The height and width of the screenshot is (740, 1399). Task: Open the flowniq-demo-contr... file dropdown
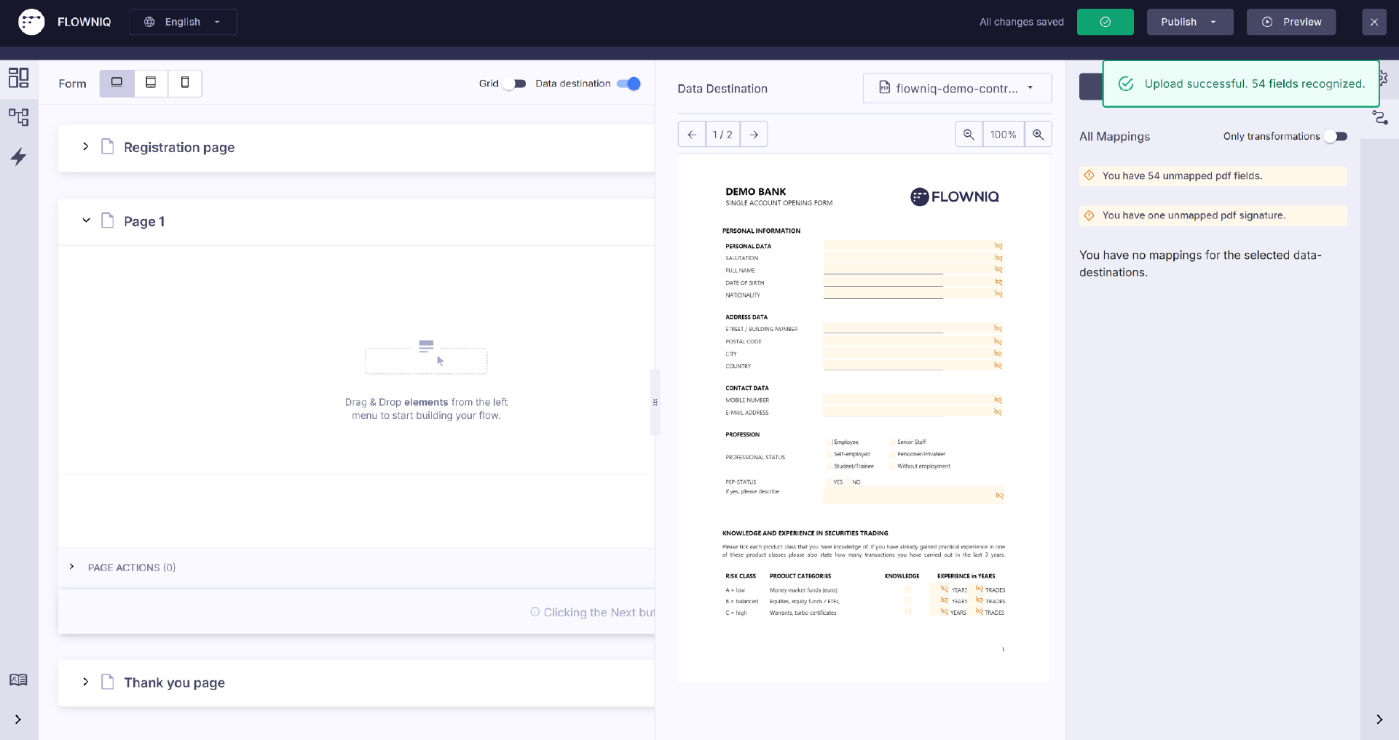pyautogui.click(x=957, y=88)
